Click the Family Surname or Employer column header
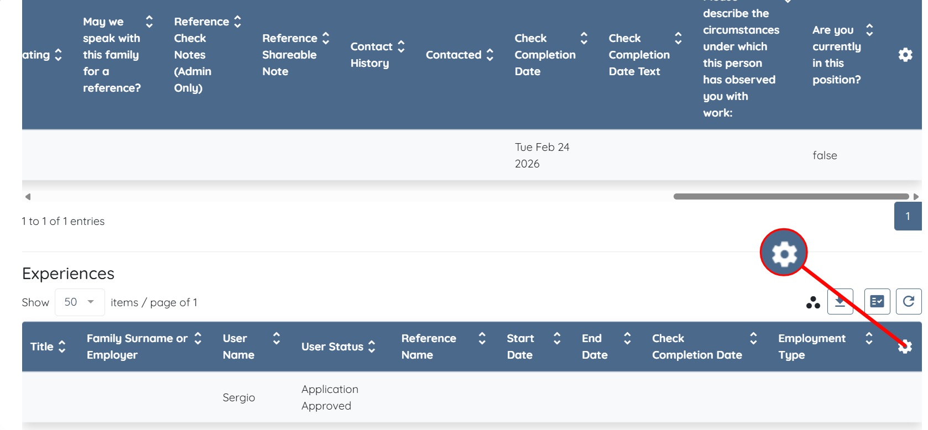 tap(137, 347)
